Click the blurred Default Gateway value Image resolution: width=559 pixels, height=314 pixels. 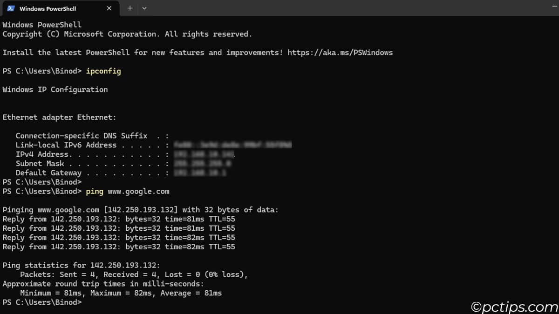pos(200,173)
